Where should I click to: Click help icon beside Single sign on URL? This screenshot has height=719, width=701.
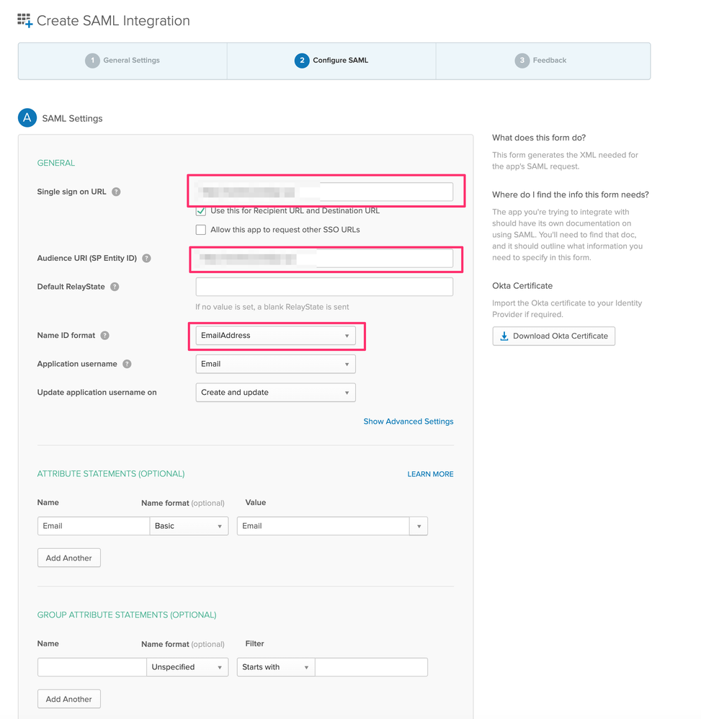(117, 192)
